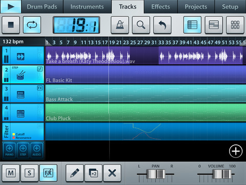Screen dimensions: 246x185
Task: Select the Bass Attack clip
Action: pos(146,94)
